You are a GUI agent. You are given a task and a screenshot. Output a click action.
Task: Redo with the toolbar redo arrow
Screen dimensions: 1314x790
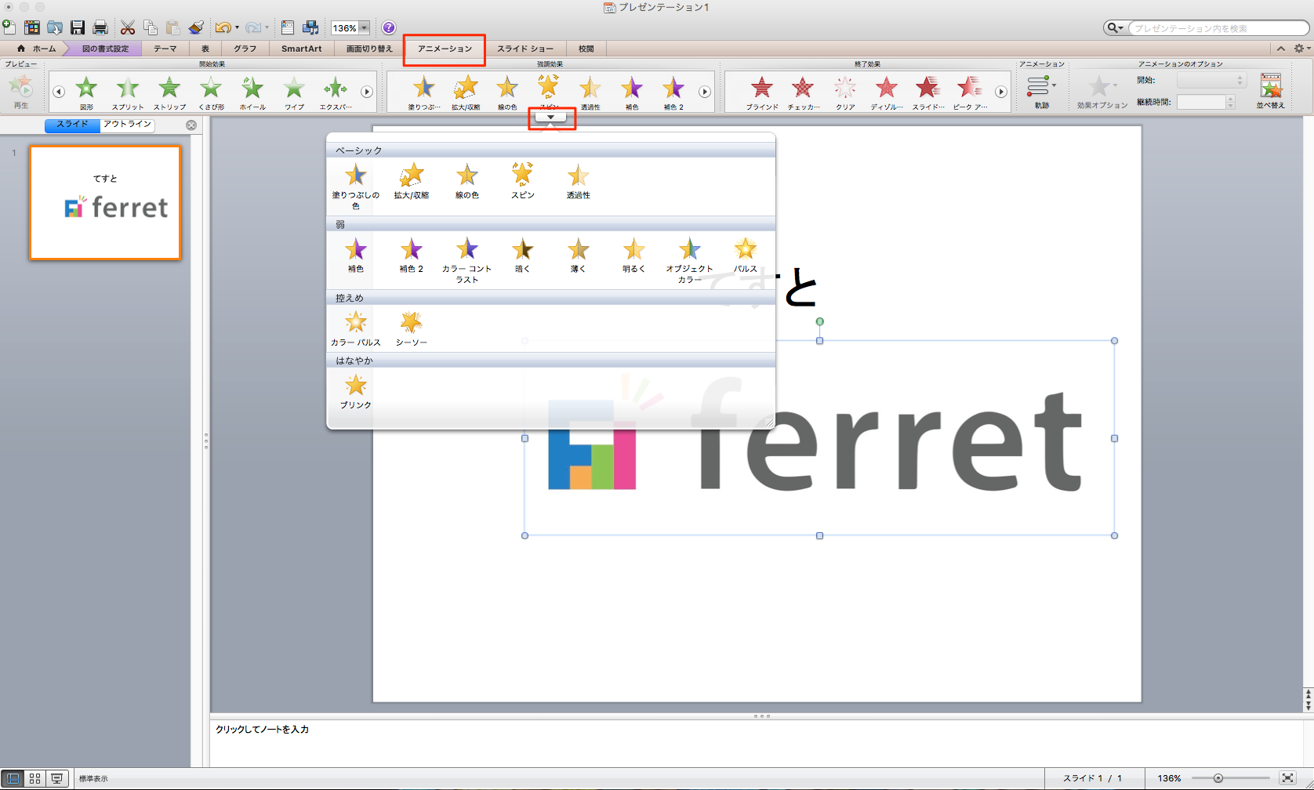[x=252, y=27]
